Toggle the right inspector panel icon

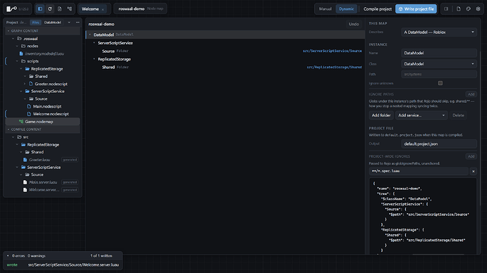click(x=446, y=8)
